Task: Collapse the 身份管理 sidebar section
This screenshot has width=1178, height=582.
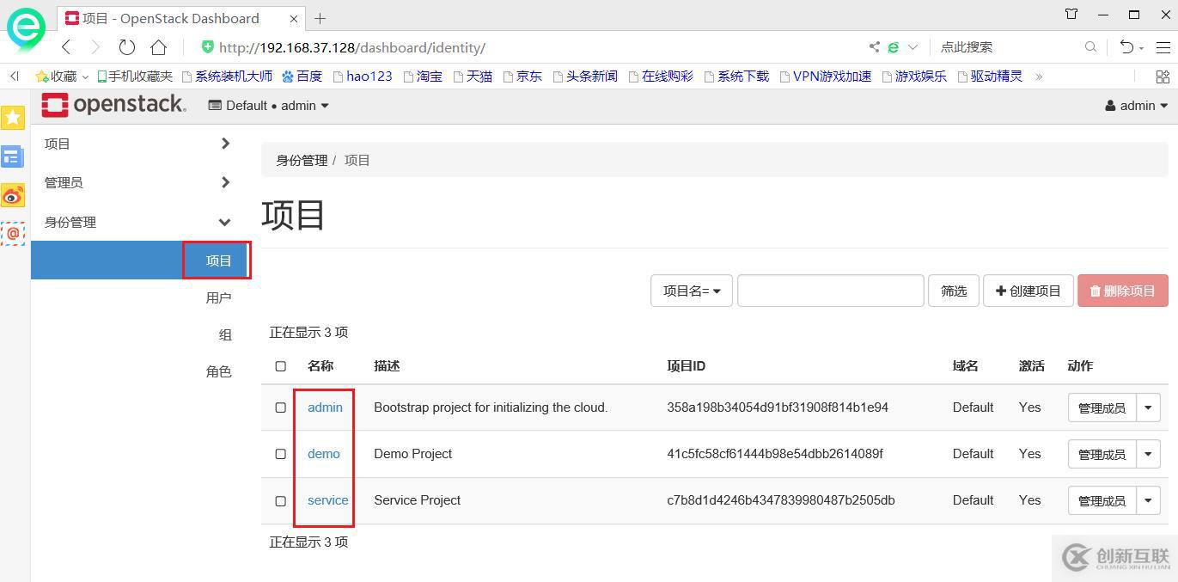Action: 138,222
